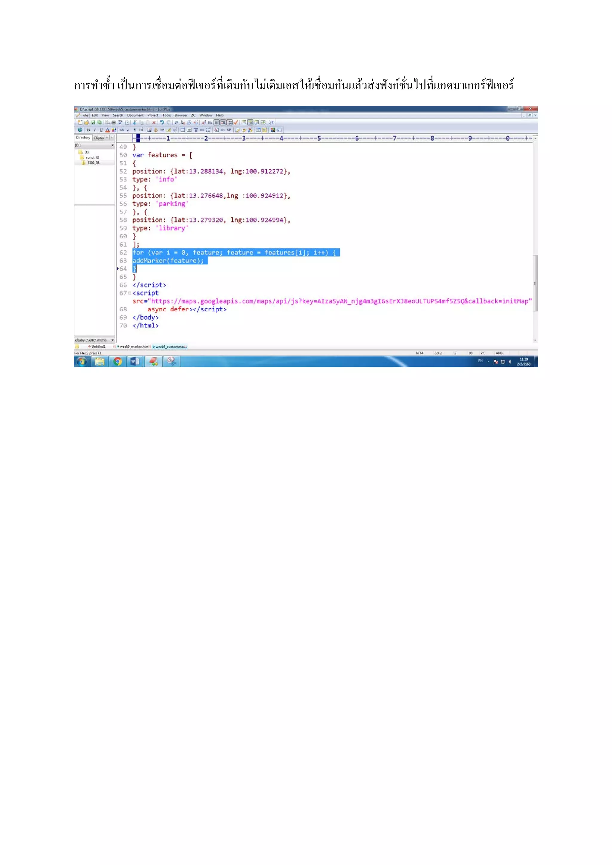Click the Browser globe icon

[x=80, y=130]
